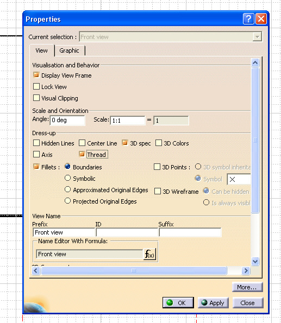Click the OK button
The height and width of the screenshot is (323, 281).
[x=178, y=302]
